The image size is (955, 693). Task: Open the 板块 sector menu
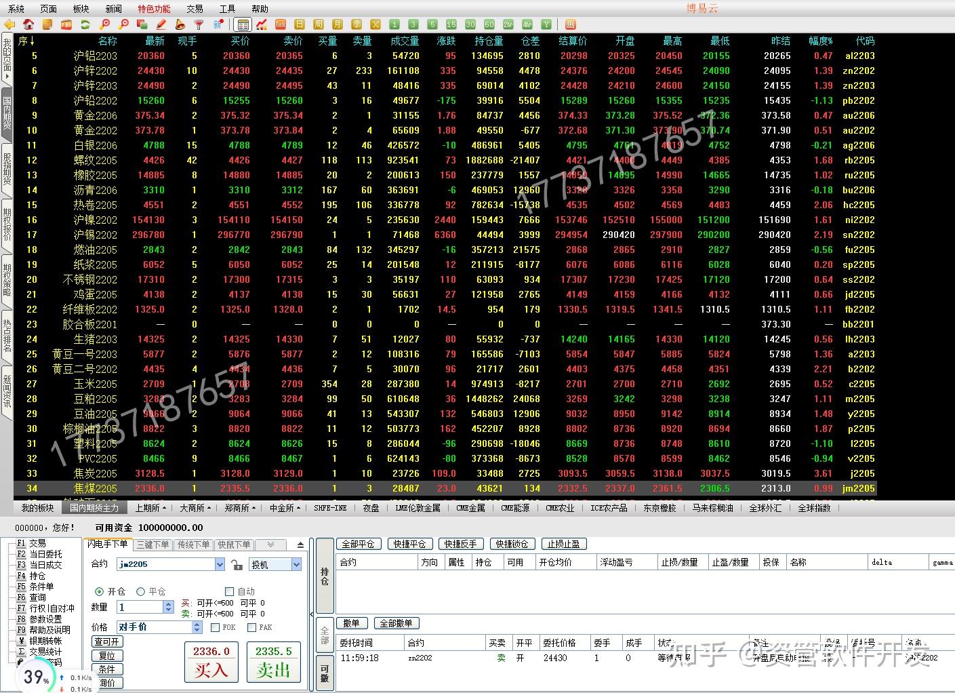coord(81,9)
